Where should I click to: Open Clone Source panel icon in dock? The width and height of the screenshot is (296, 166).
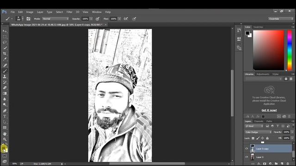click(239, 48)
